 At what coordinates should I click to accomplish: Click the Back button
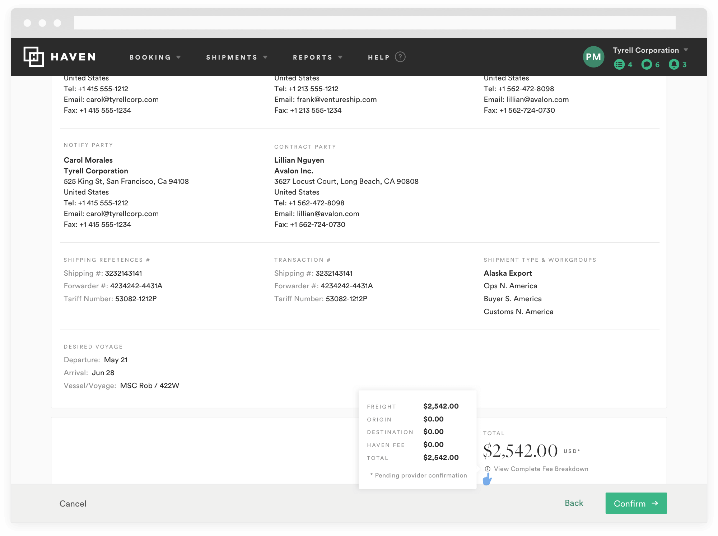pos(574,503)
